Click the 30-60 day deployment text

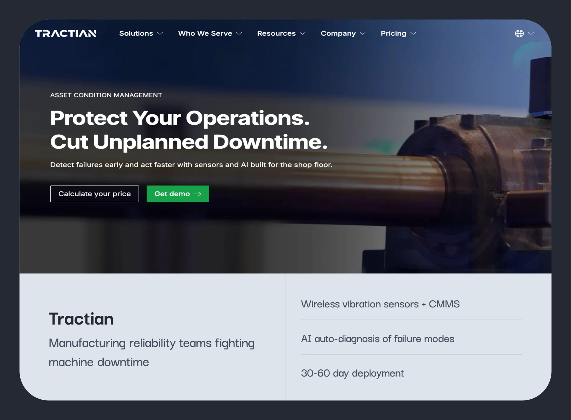352,373
